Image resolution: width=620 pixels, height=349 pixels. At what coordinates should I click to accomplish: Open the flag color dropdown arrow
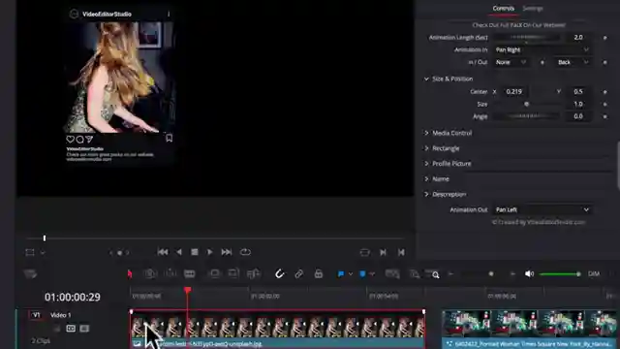(351, 273)
